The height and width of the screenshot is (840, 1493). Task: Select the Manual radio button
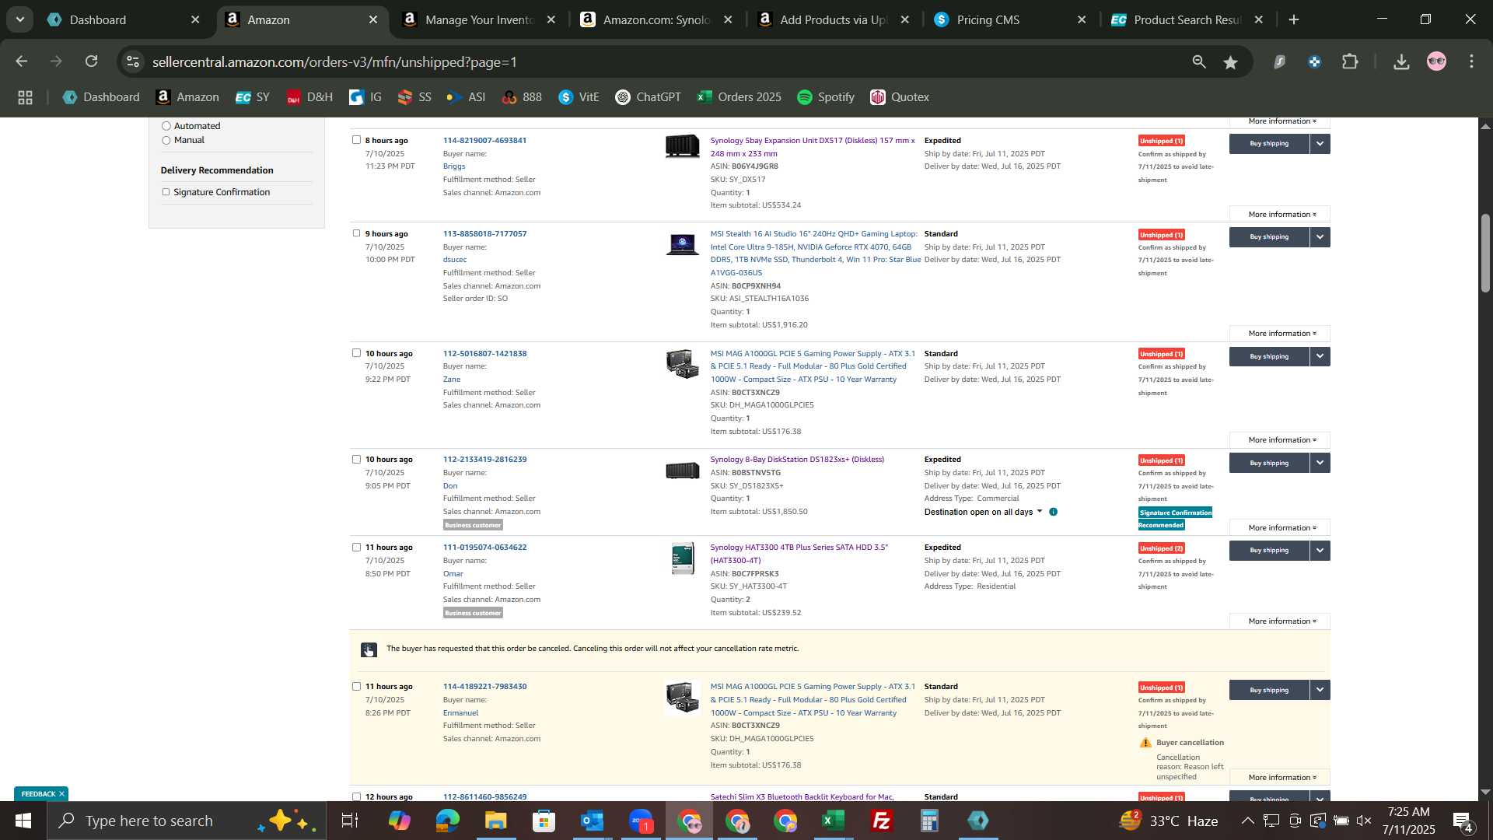166,140
